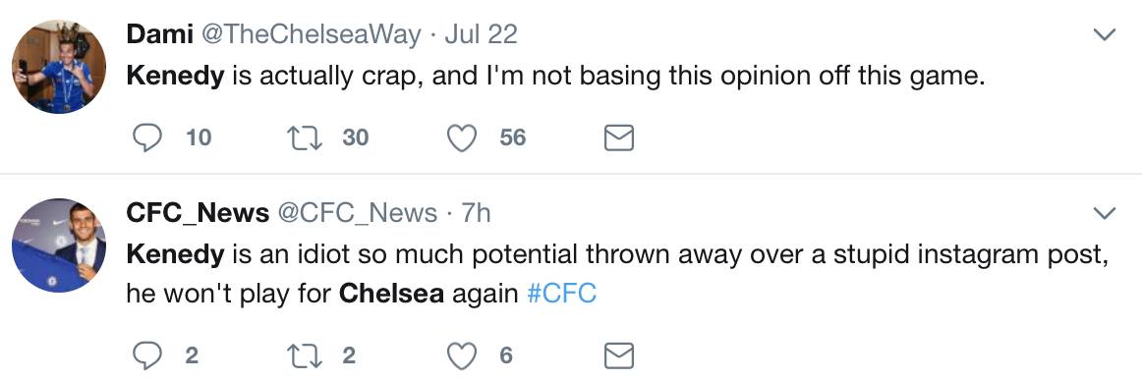The width and height of the screenshot is (1142, 381).
Task: Share CFC_News tweet via message envelope icon
Action: (619, 355)
